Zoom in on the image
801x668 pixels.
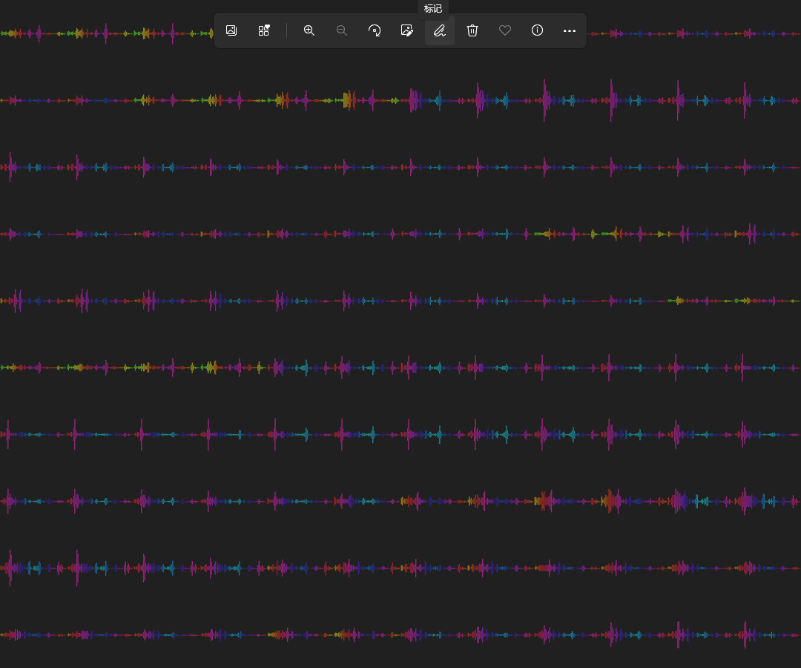[309, 30]
